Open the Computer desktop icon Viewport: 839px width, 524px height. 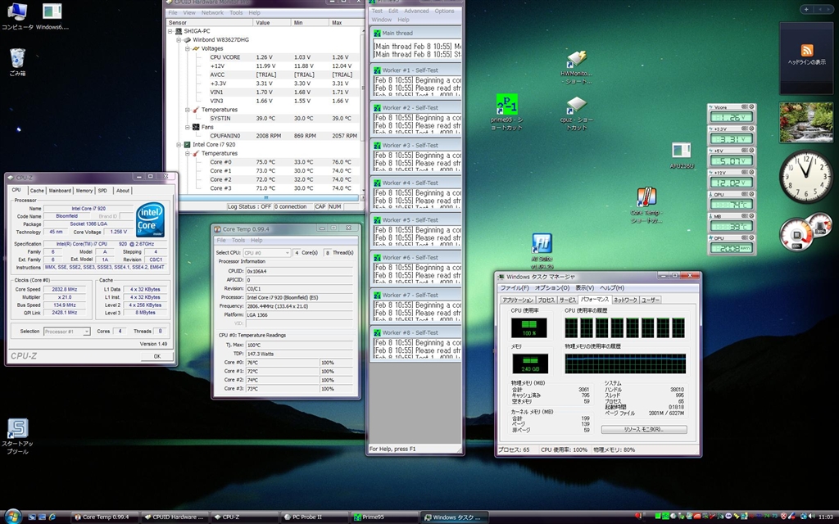point(17,12)
